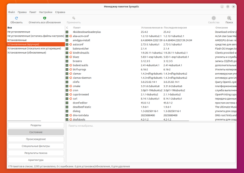244x173 pixels.
Task: Toggle the status checkbox for cmake
Action: 67,86
